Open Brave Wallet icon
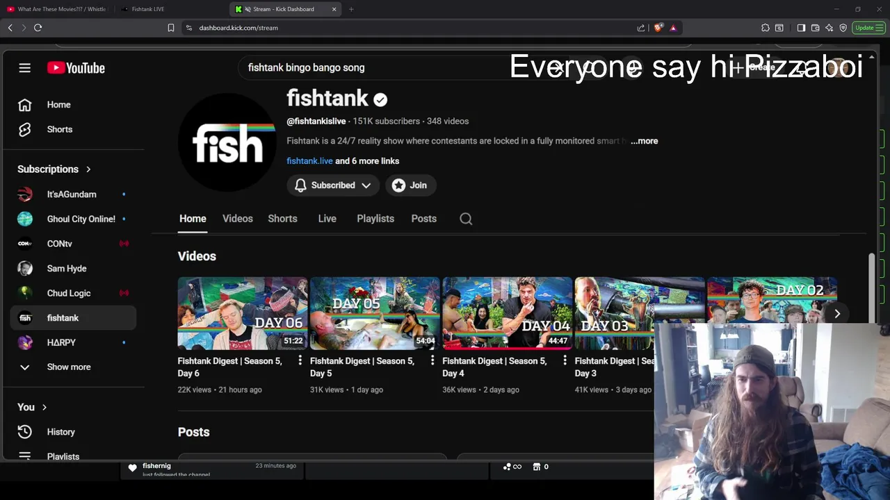Viewport: 890px width, 500px height. point(815,28)
